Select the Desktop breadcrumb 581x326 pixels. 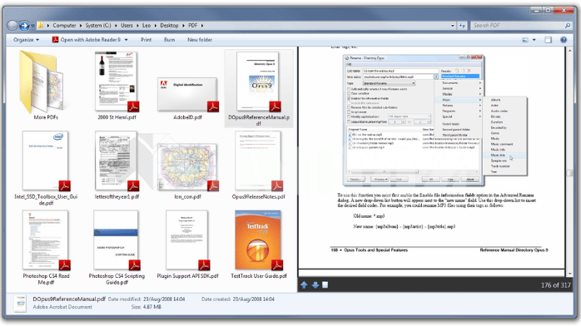coord(169,26)
